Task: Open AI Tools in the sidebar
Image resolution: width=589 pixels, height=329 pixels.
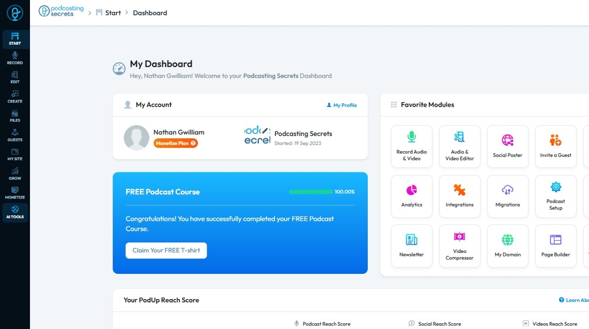Action: [15, 212]
